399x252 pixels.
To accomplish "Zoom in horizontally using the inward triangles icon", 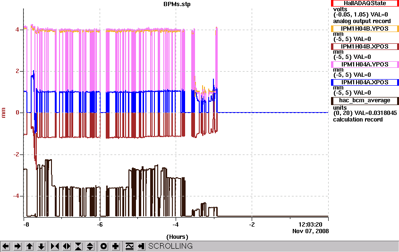I will pyautogui.click(x=55, y=246).
